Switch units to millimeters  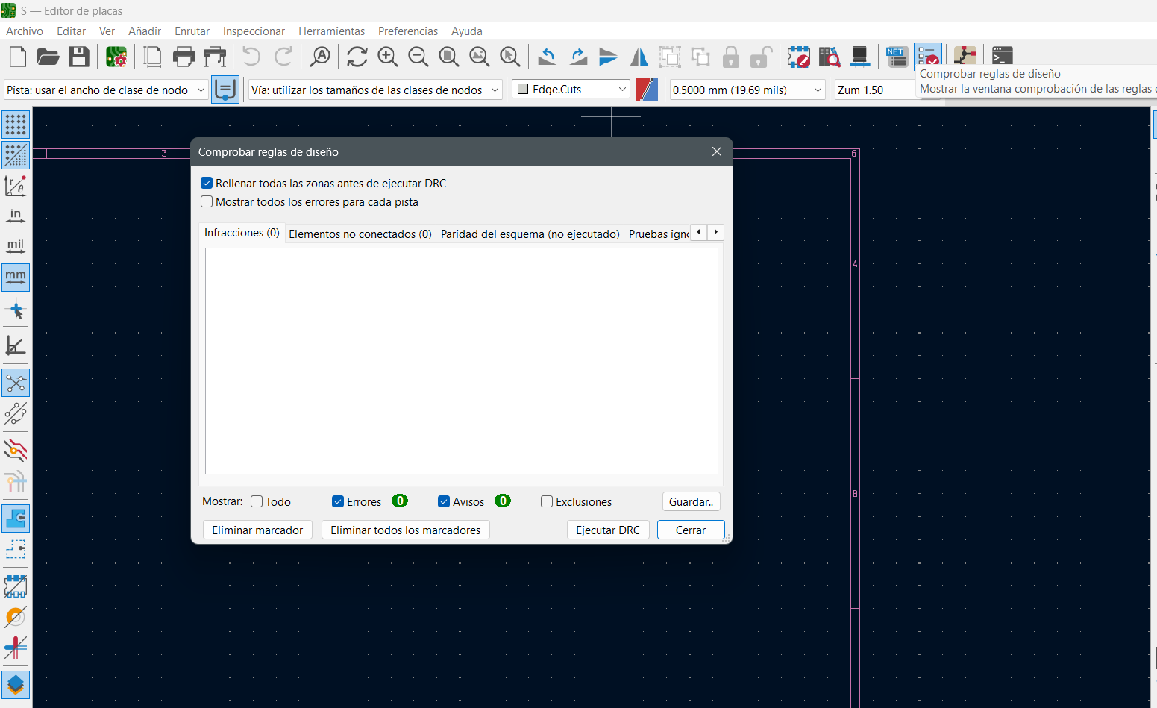pos(16,278)
